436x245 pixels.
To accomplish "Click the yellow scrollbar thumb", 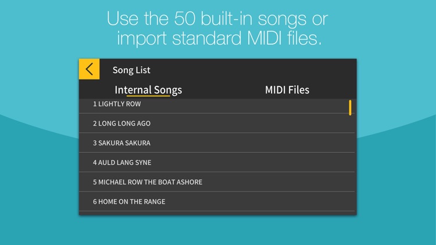I will [350, 108].
